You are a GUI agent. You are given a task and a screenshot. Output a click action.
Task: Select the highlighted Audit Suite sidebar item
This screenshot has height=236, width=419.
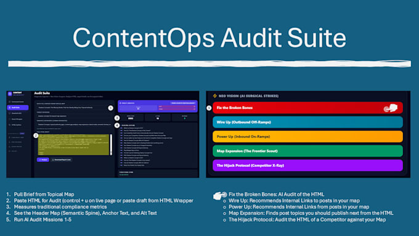point(18,107)
